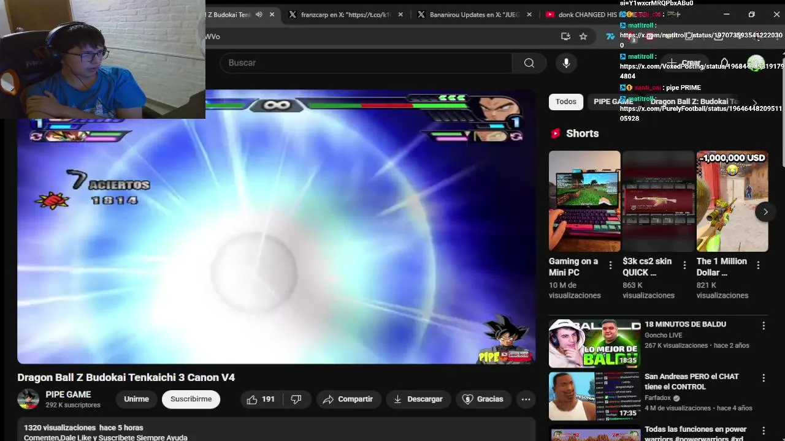The image size is (785, 441).
Task: Open San Andreas PERO el CHAT thumbnail
Action: (594, 396)
